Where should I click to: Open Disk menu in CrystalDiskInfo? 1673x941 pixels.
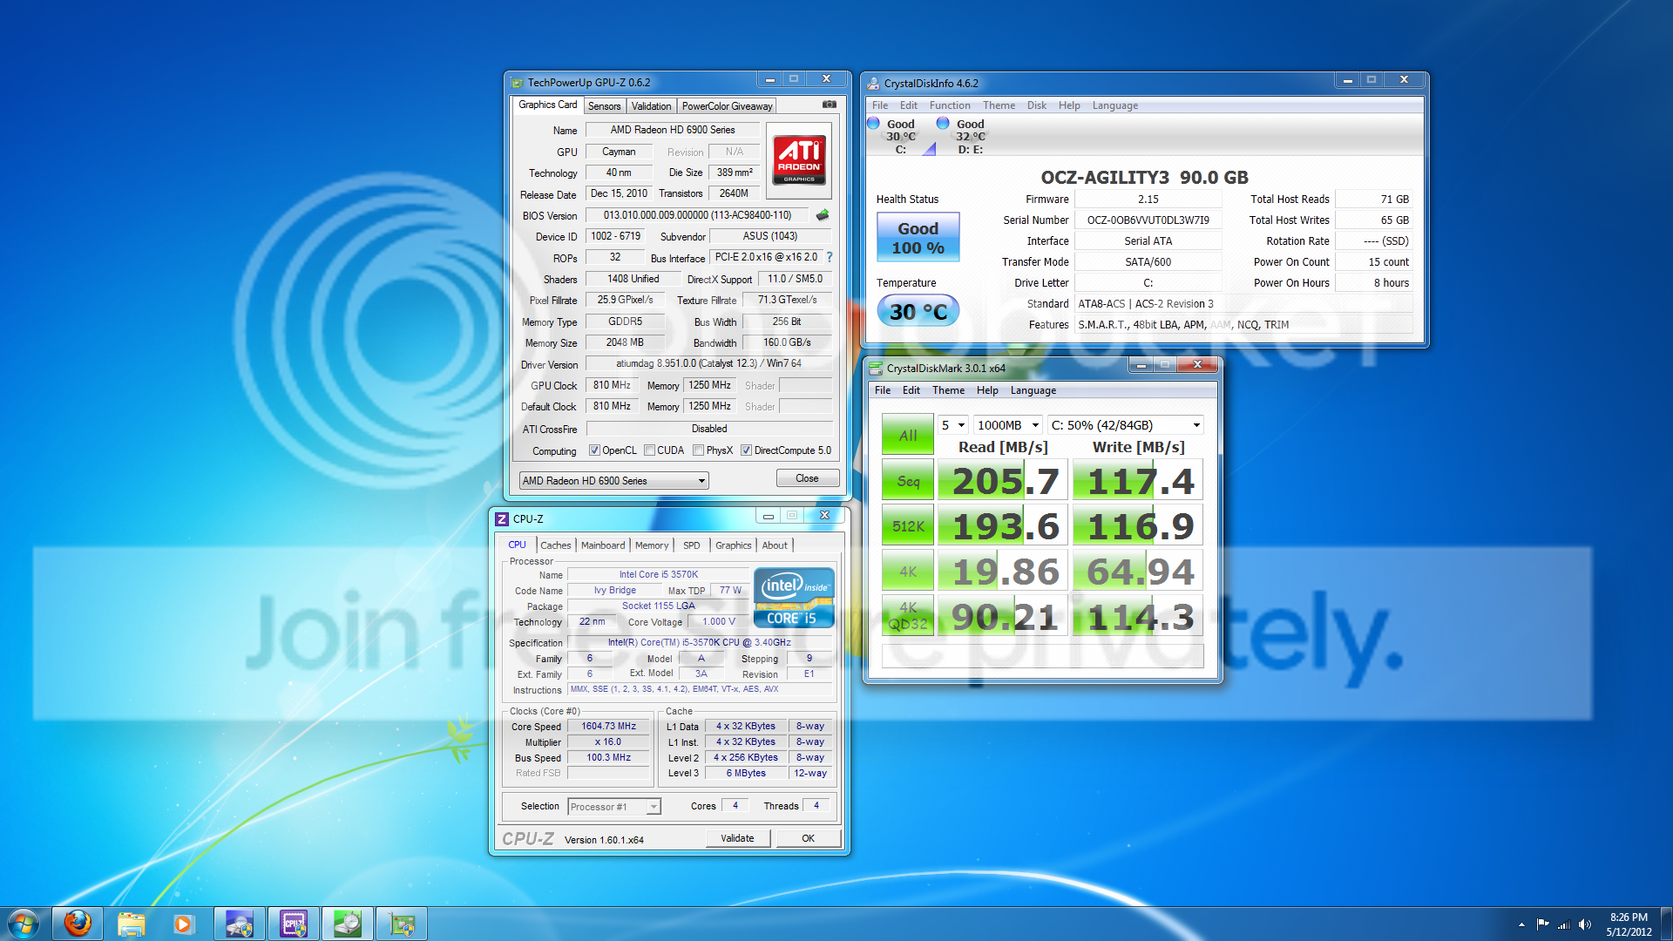[x=1036, y=105]
